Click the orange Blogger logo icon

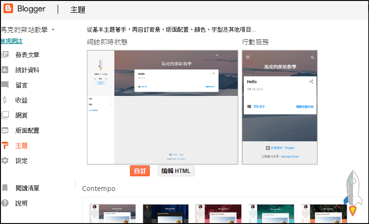pyautogui.click(x=8, y=9)
